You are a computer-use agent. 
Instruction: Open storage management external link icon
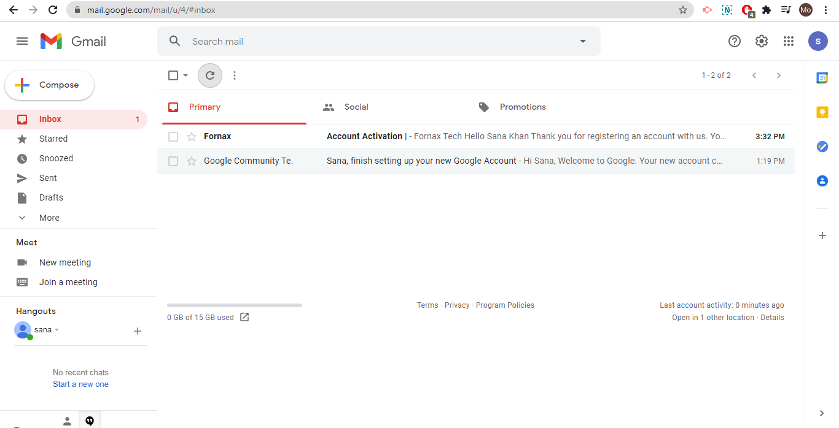tap(244, 317)
